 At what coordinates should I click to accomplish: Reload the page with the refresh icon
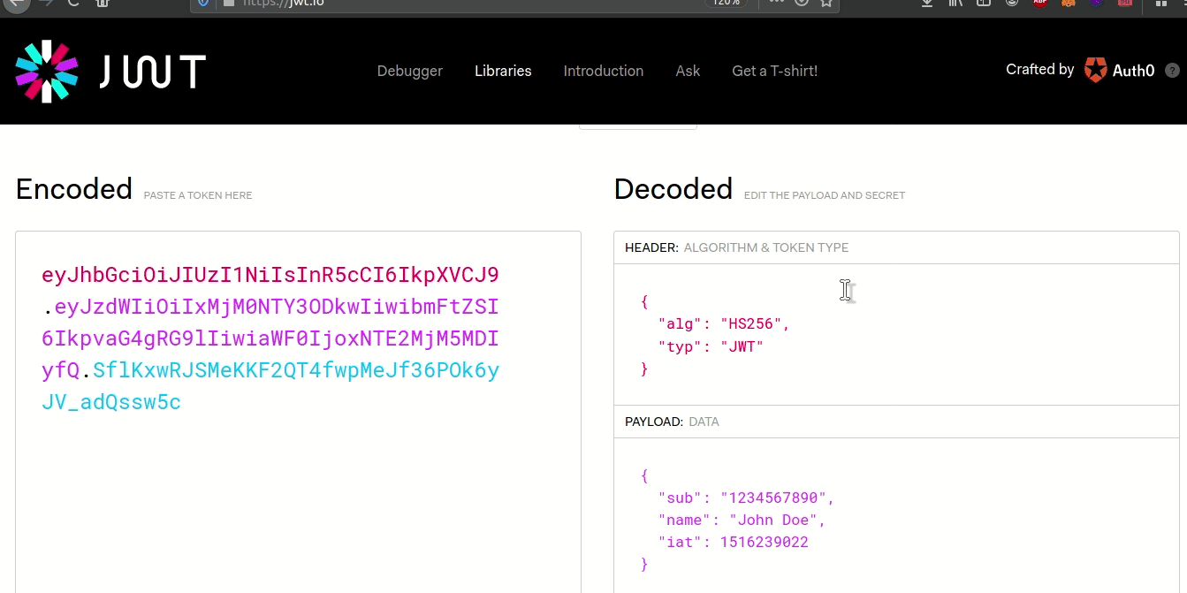(72, 4)
